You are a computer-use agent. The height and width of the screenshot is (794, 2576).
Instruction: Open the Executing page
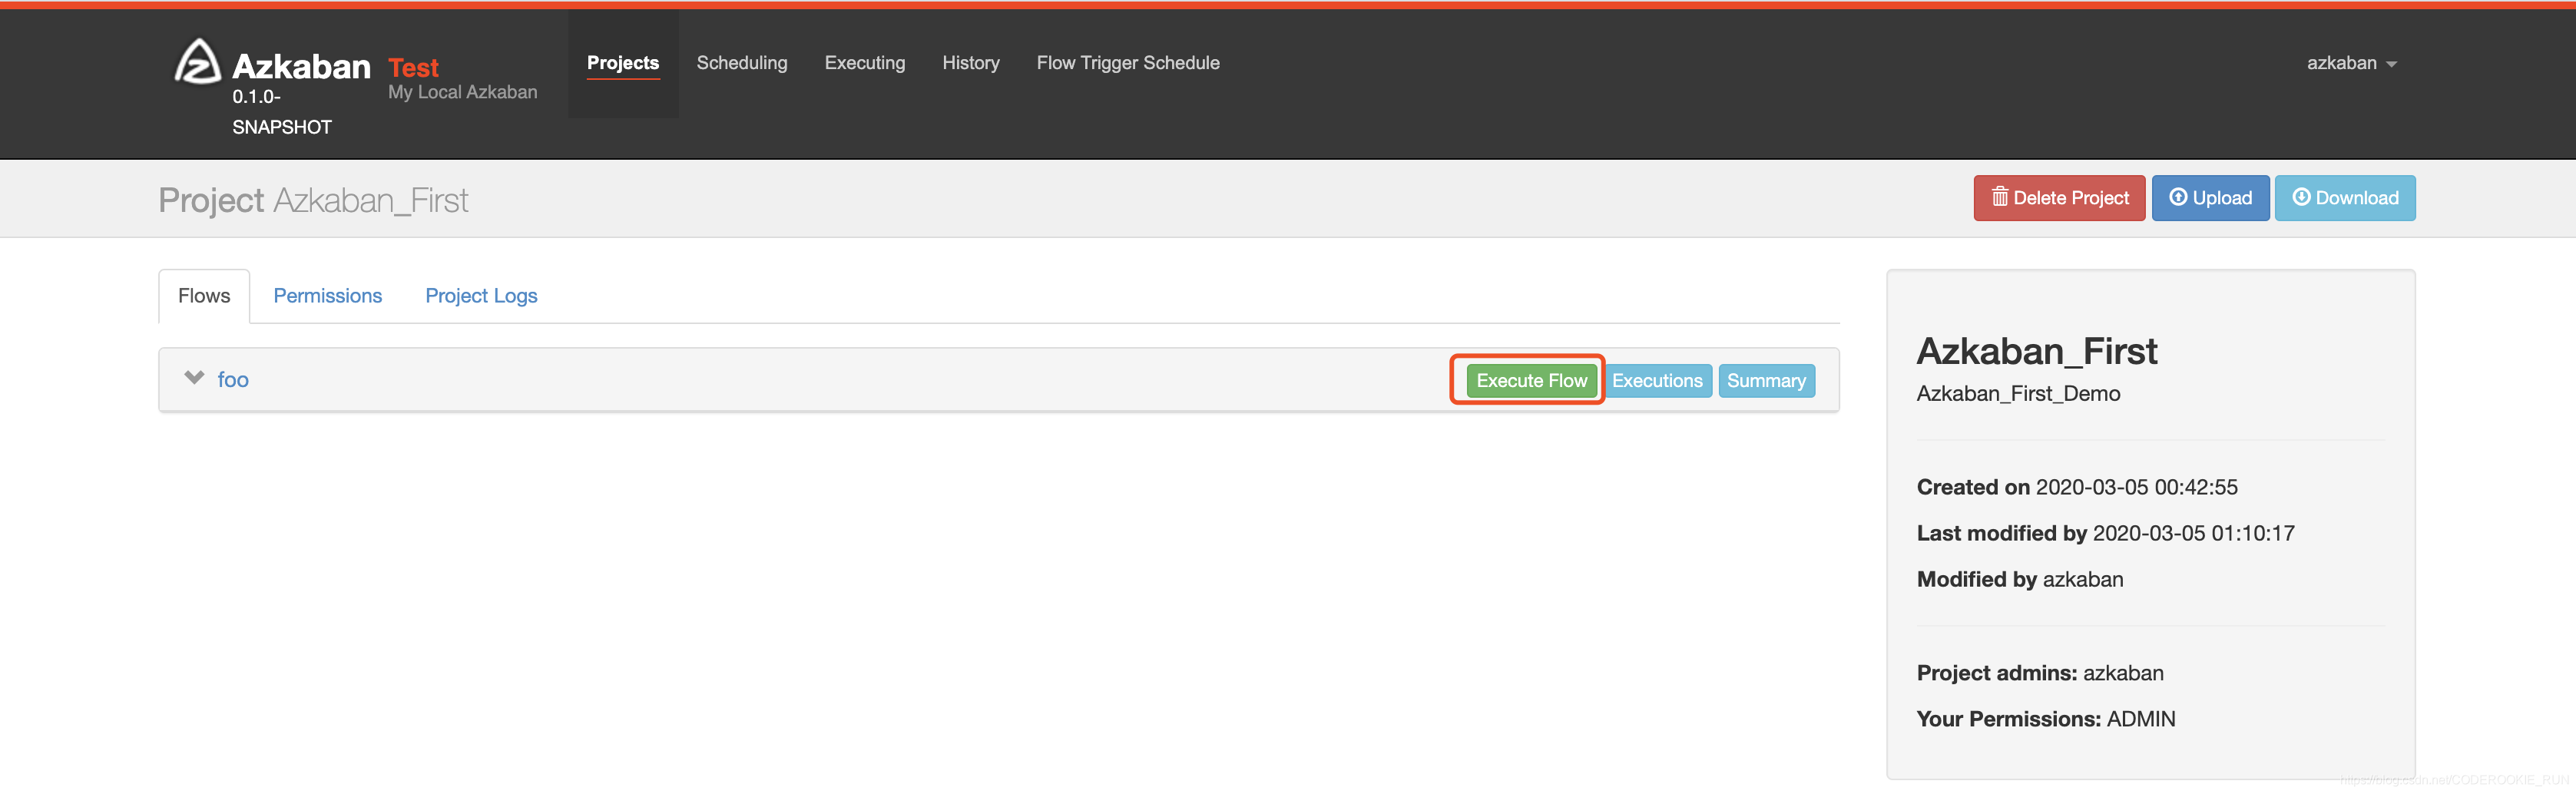pyautogui.click(x=865, y=63)
